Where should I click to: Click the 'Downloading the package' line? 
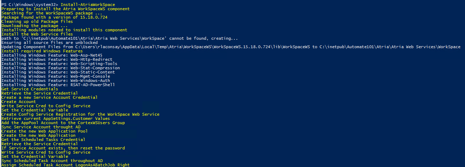34,26
